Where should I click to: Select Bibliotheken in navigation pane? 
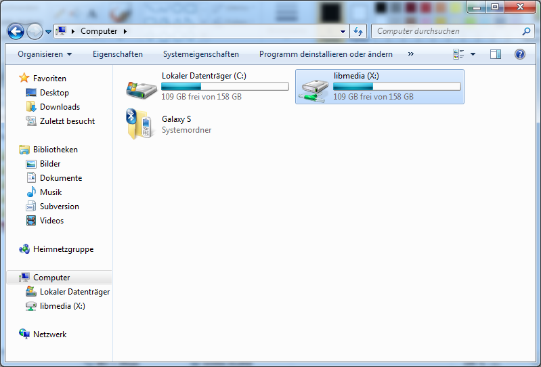(56, 150)
